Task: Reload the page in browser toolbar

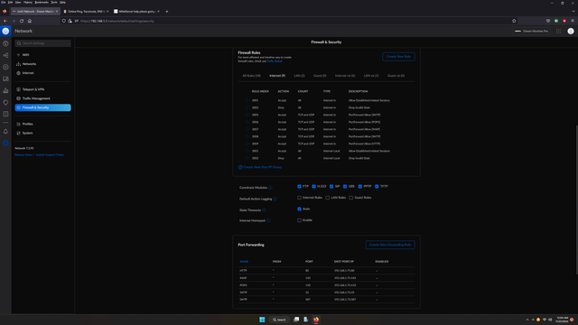Action: (22, 21)
